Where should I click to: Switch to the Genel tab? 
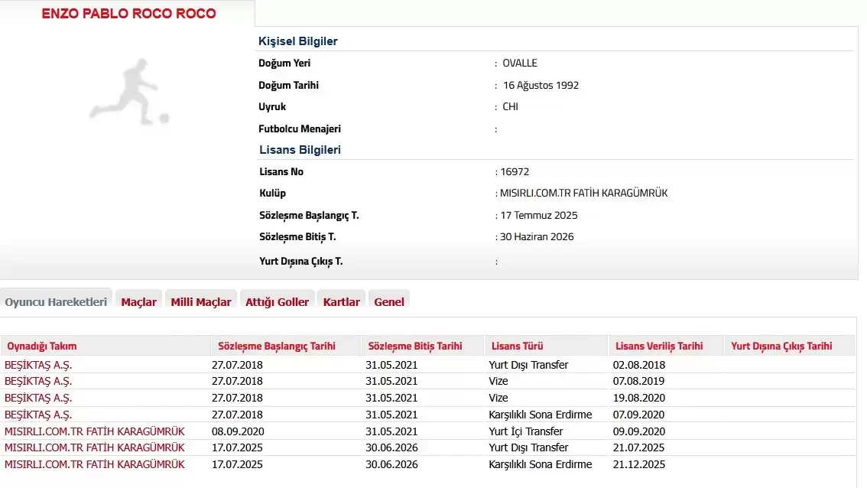pyautogui.click(x=389, y=301)
